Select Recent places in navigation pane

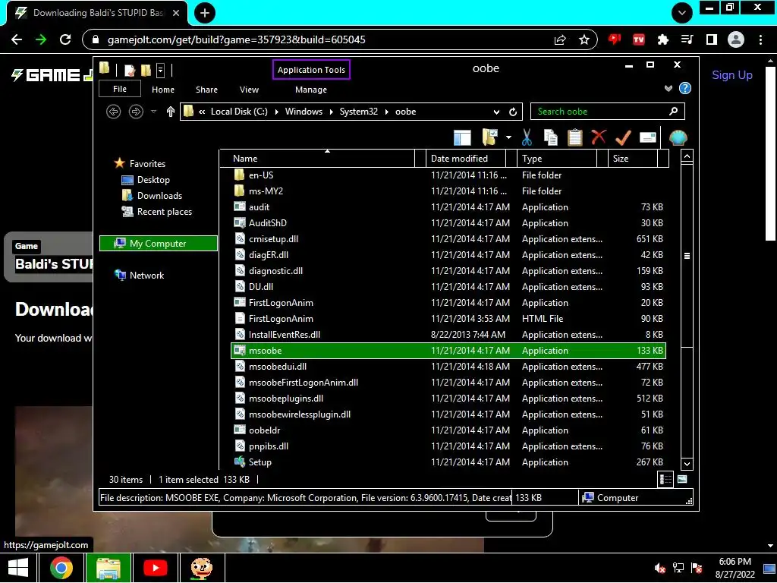[165, 212]
